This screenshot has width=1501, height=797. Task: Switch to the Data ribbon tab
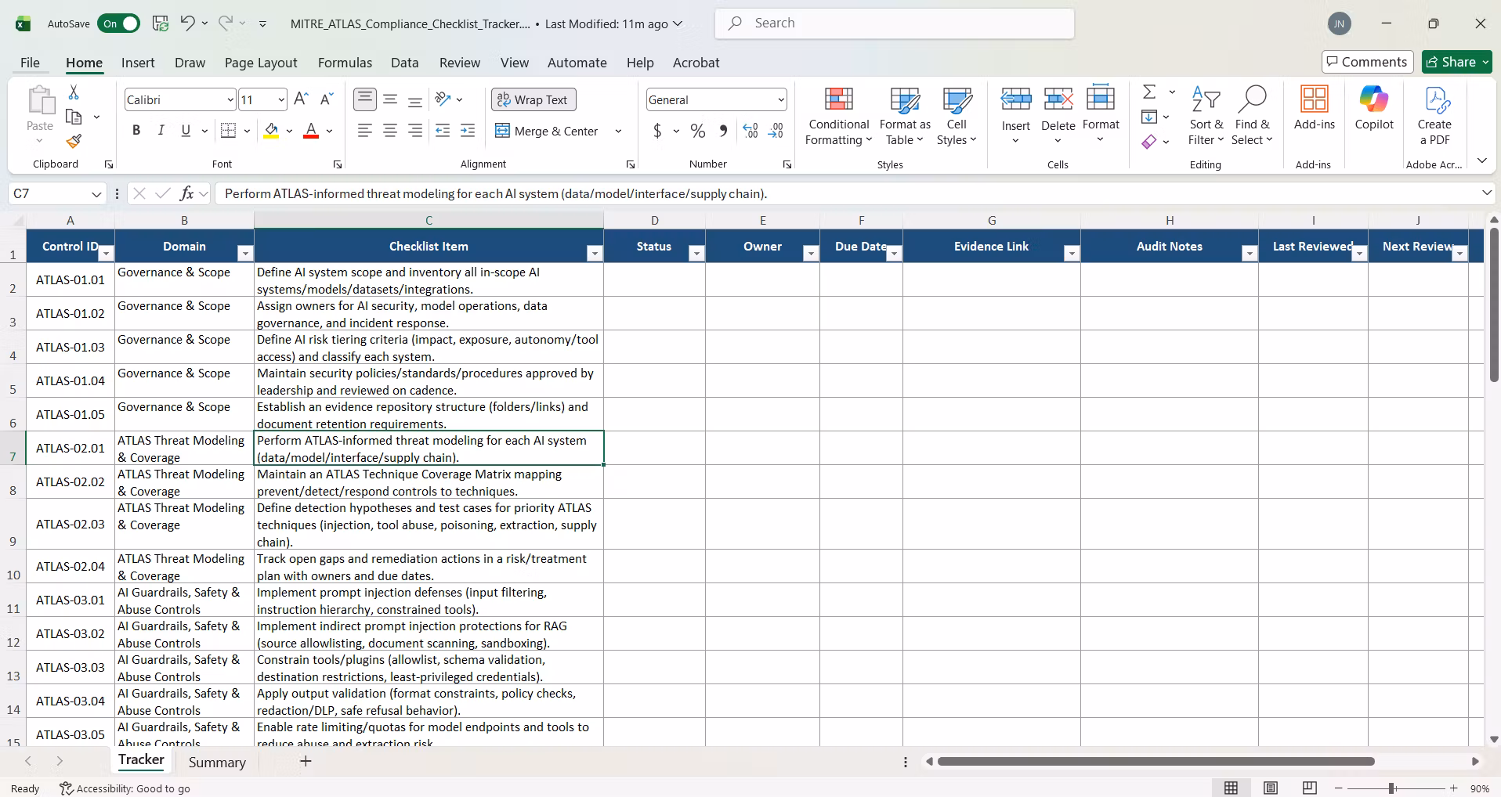pyautogui.click(x=405, y=63)
